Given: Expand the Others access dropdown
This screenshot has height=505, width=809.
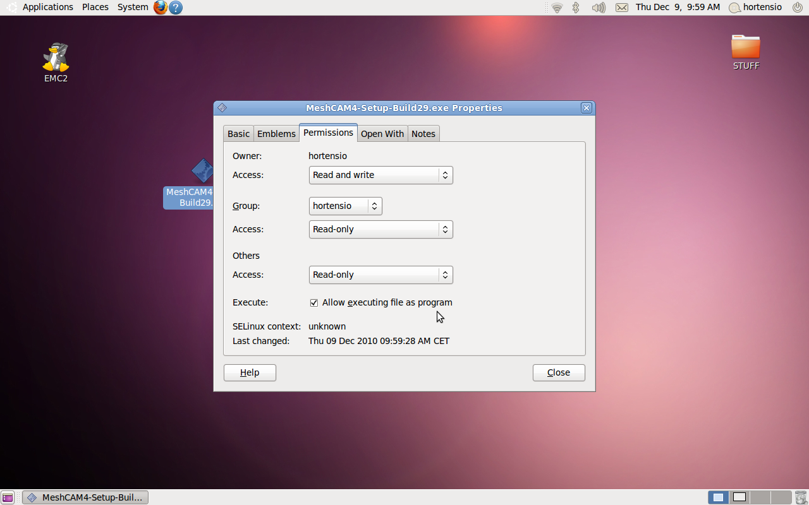Looking at the screenshot, I should pyautogui.click(x=380, y=275).
